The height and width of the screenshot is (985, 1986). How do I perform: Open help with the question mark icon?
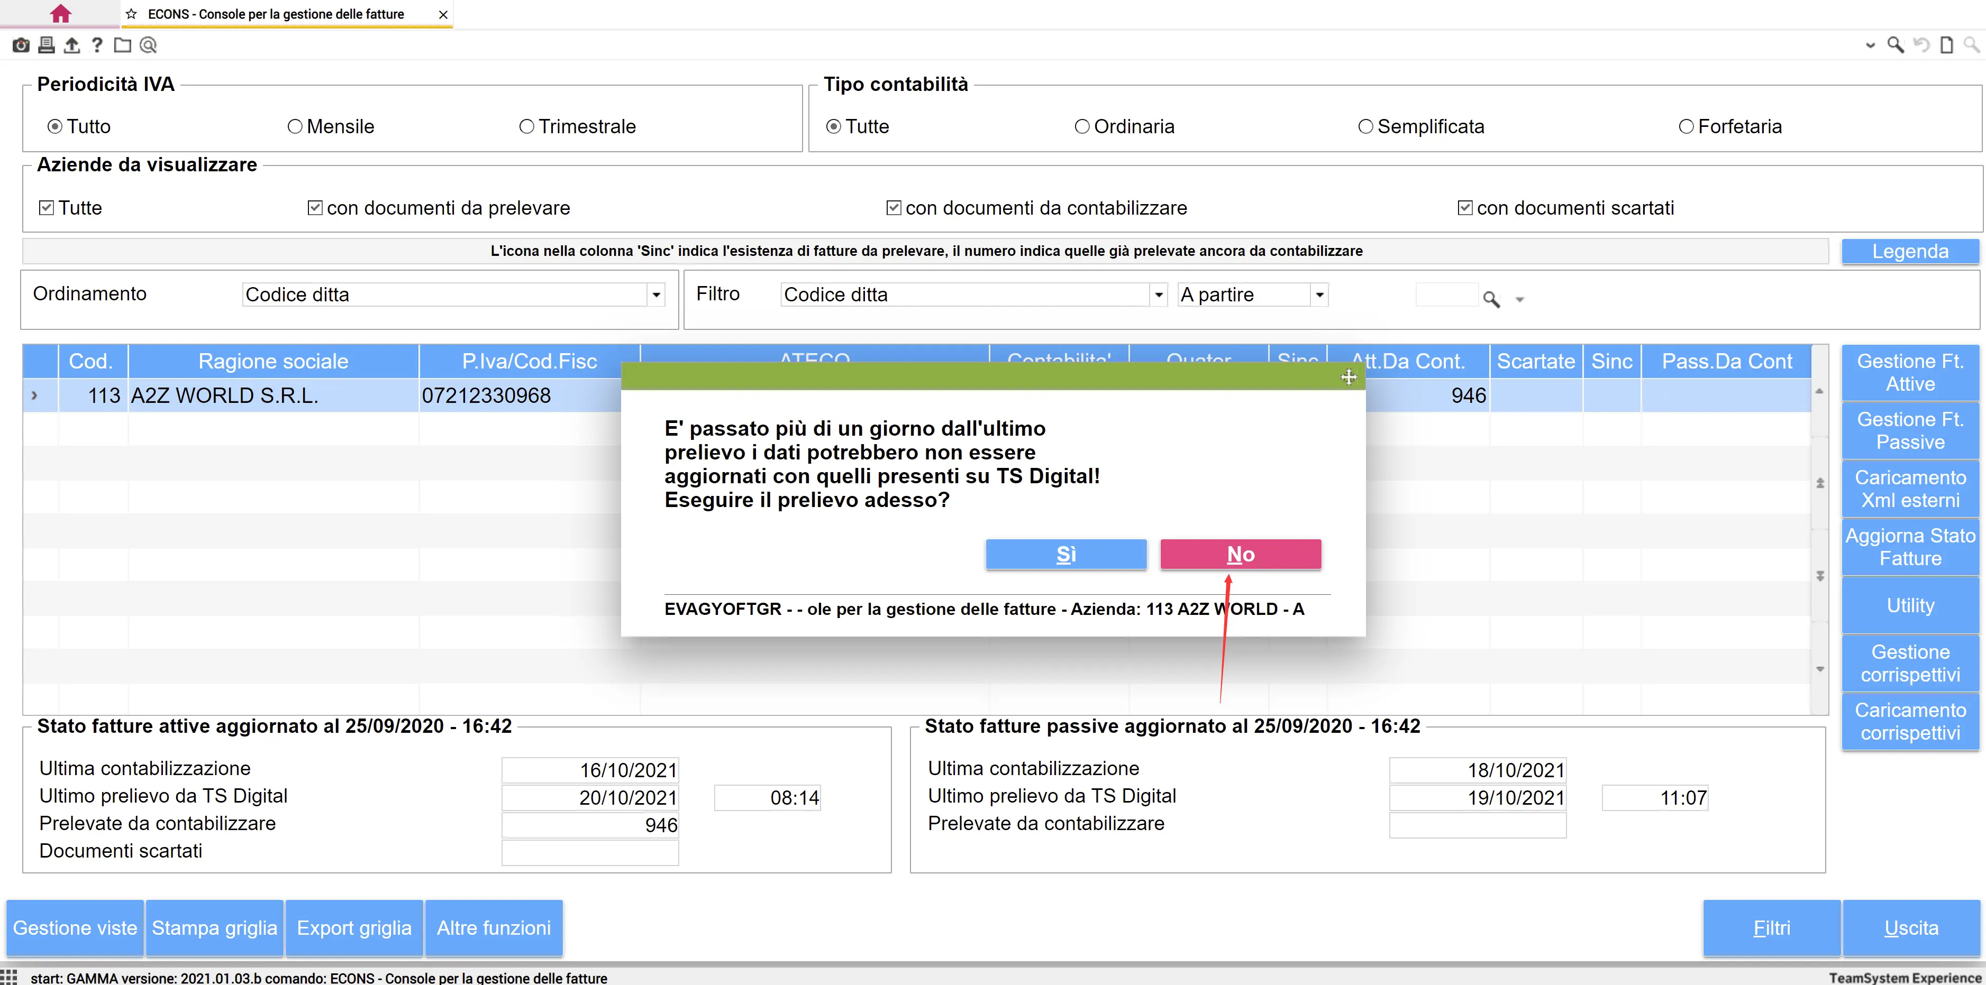(x=96, y=45)
